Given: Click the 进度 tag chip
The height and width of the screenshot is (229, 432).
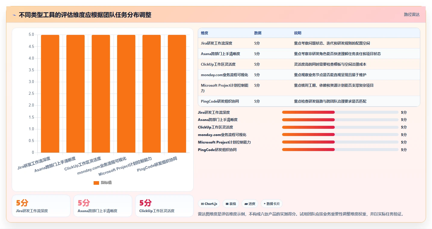Looking at the screenshot, I should (x=250, y=204).
